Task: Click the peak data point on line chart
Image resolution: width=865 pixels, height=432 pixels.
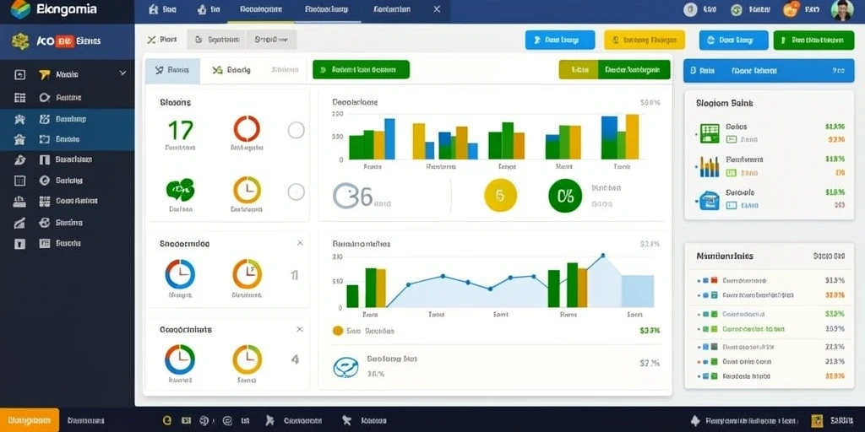Action: [x=603, y=256]
